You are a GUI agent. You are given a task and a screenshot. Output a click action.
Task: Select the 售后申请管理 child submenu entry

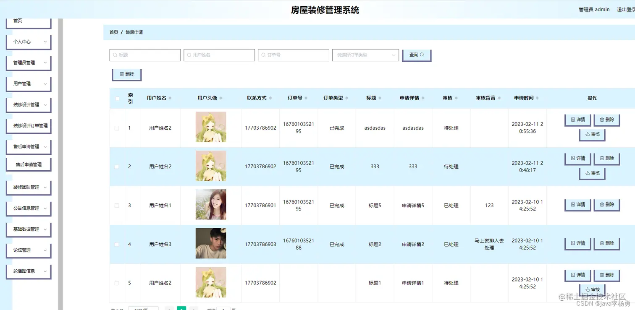click(x=29, y=165)
